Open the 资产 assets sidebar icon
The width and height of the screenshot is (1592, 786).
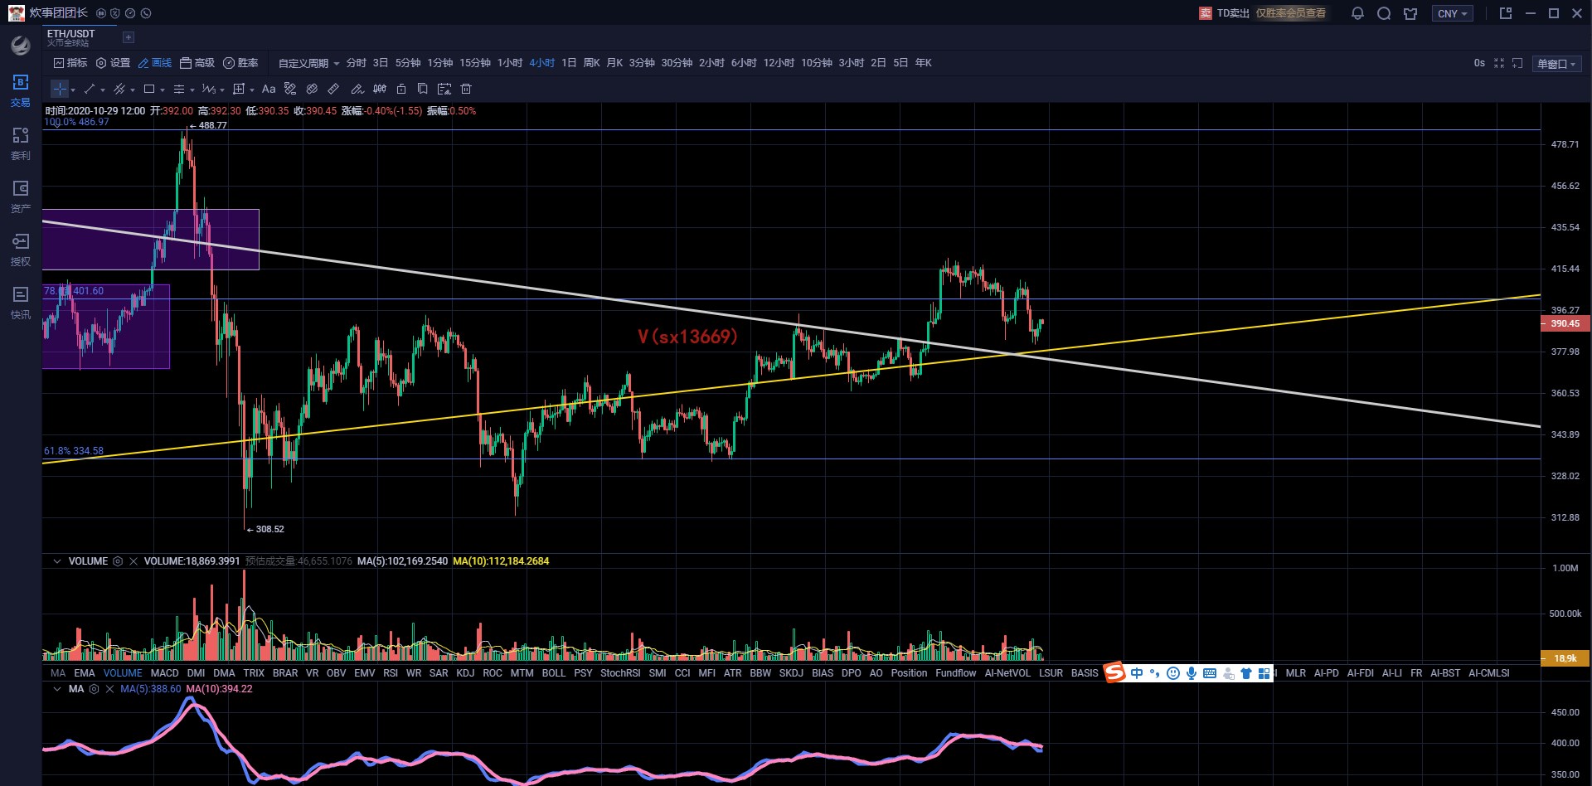[x=21, y=196]
